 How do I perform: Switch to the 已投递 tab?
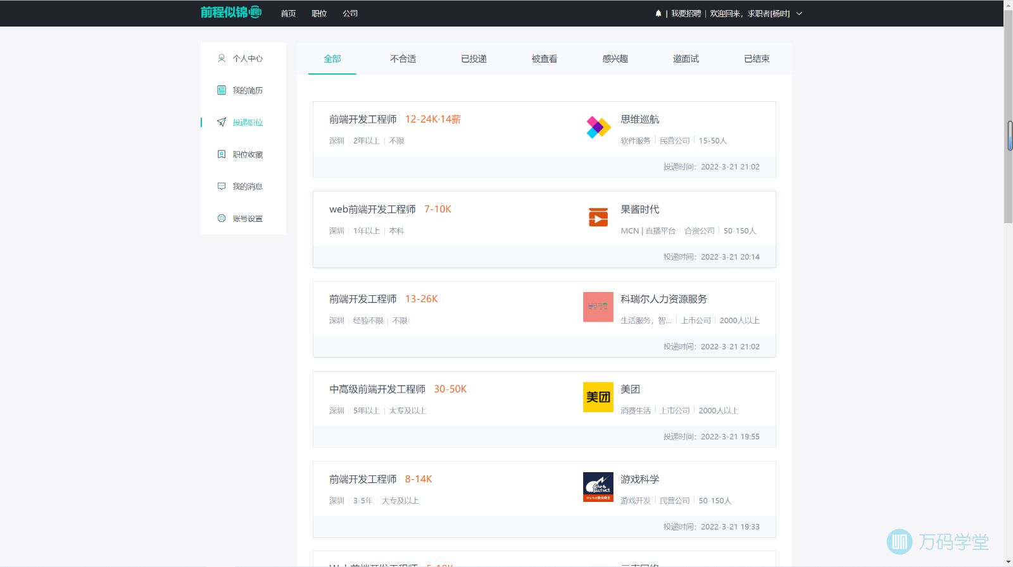coord(474,59)
